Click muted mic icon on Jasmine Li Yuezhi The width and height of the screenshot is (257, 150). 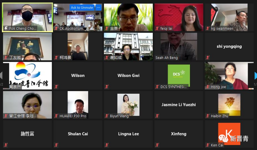(157, 116)
